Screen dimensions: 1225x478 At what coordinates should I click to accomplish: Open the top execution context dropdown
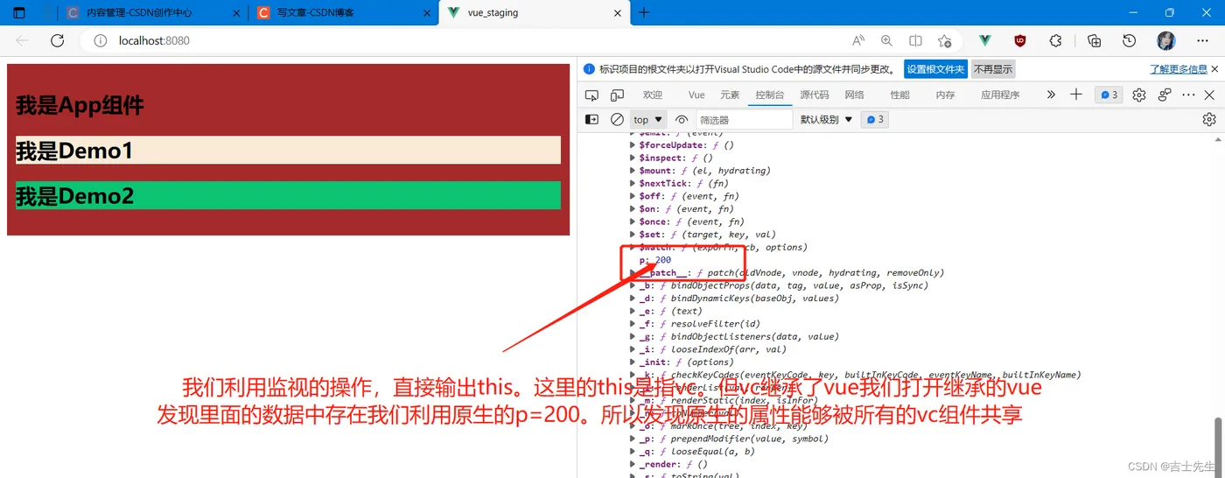(648, 119)
